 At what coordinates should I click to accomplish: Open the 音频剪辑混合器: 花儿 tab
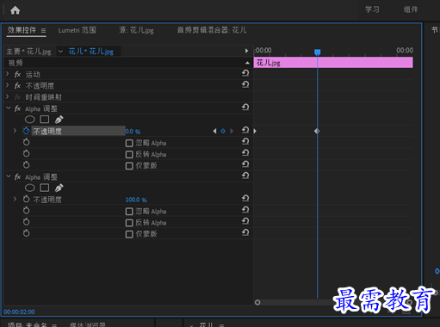pos(212,30)
